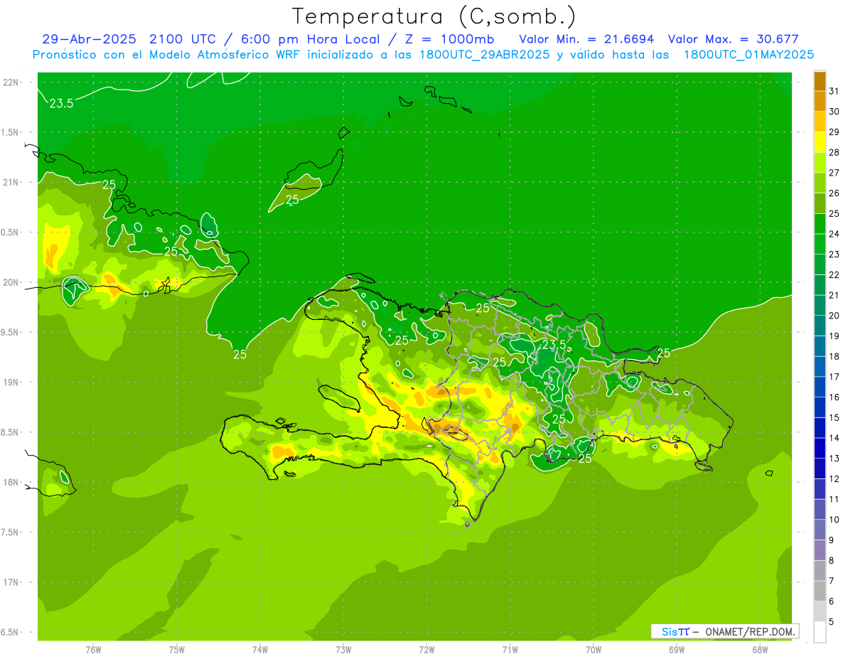Click the legend value '25'

[835, 213]
